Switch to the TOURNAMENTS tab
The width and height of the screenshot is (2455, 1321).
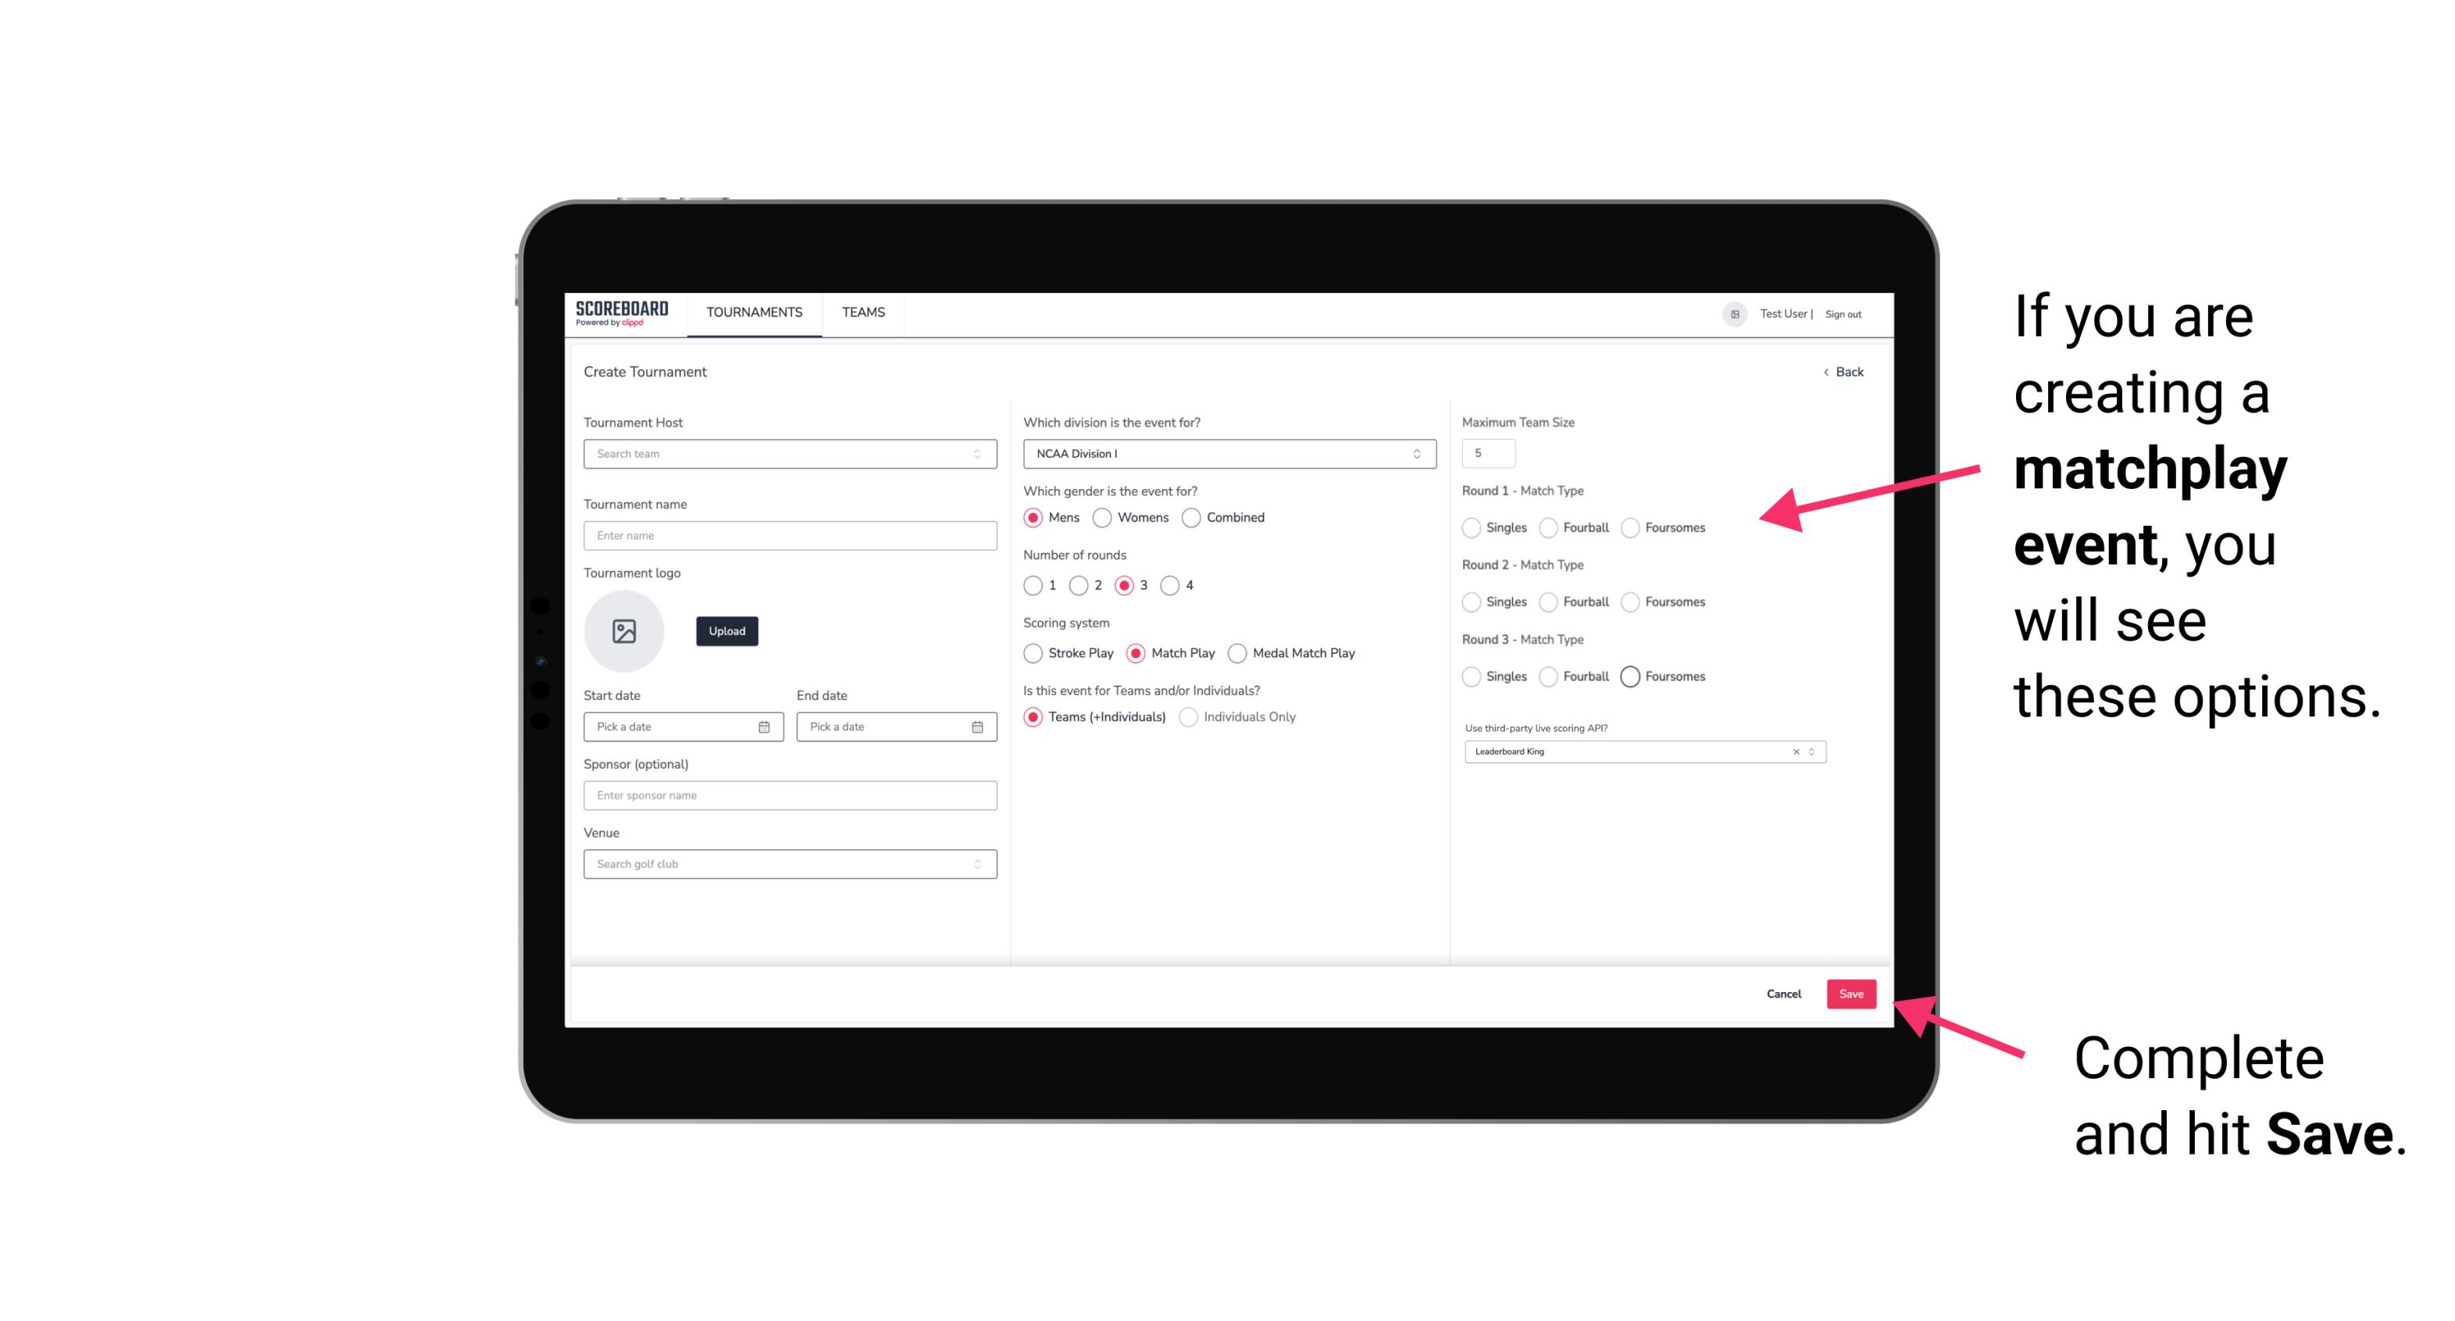(x=753, y=312)
